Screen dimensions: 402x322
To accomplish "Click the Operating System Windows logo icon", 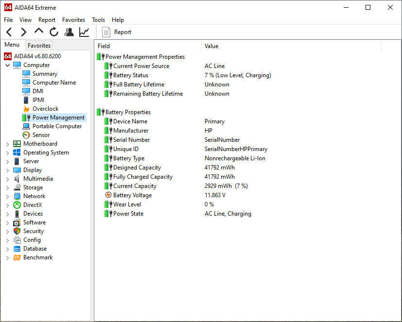I will click(17, 153).
